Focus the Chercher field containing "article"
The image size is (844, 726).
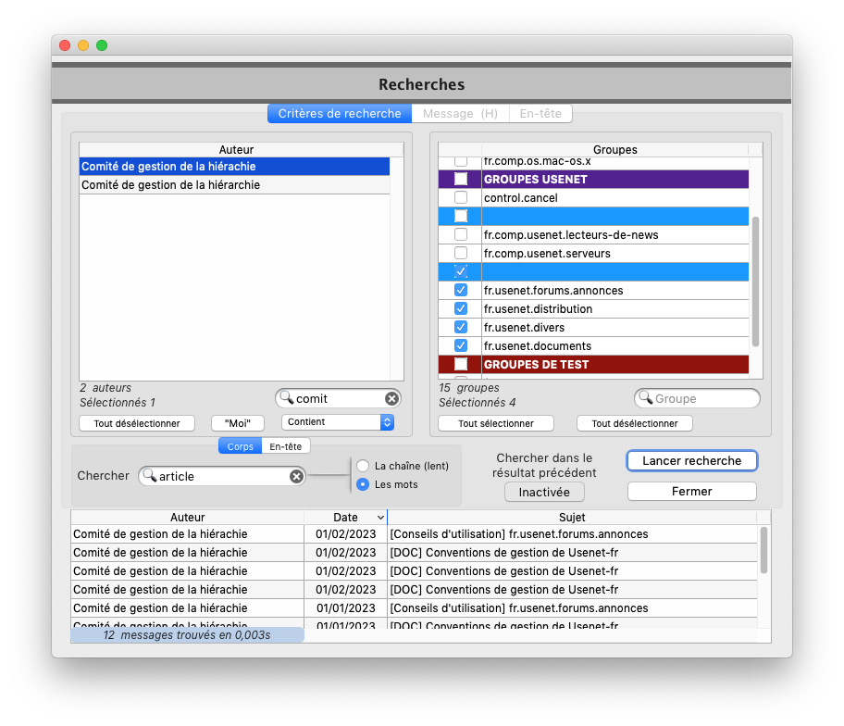coord(222,476)
